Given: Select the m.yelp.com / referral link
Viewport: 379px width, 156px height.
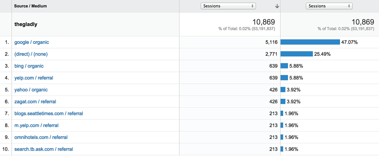Looking at the screenshot, I should tap(37, 125).
